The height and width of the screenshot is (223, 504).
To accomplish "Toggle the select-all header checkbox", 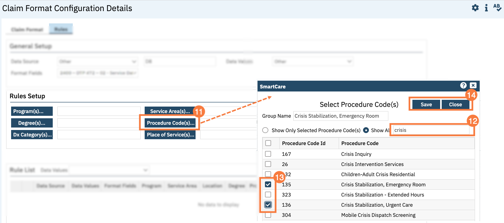I will tap(268, 143).
